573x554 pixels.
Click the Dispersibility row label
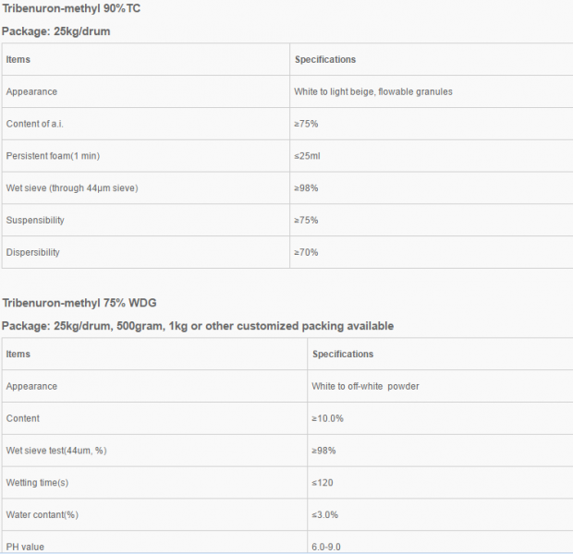tap(33, 252)
